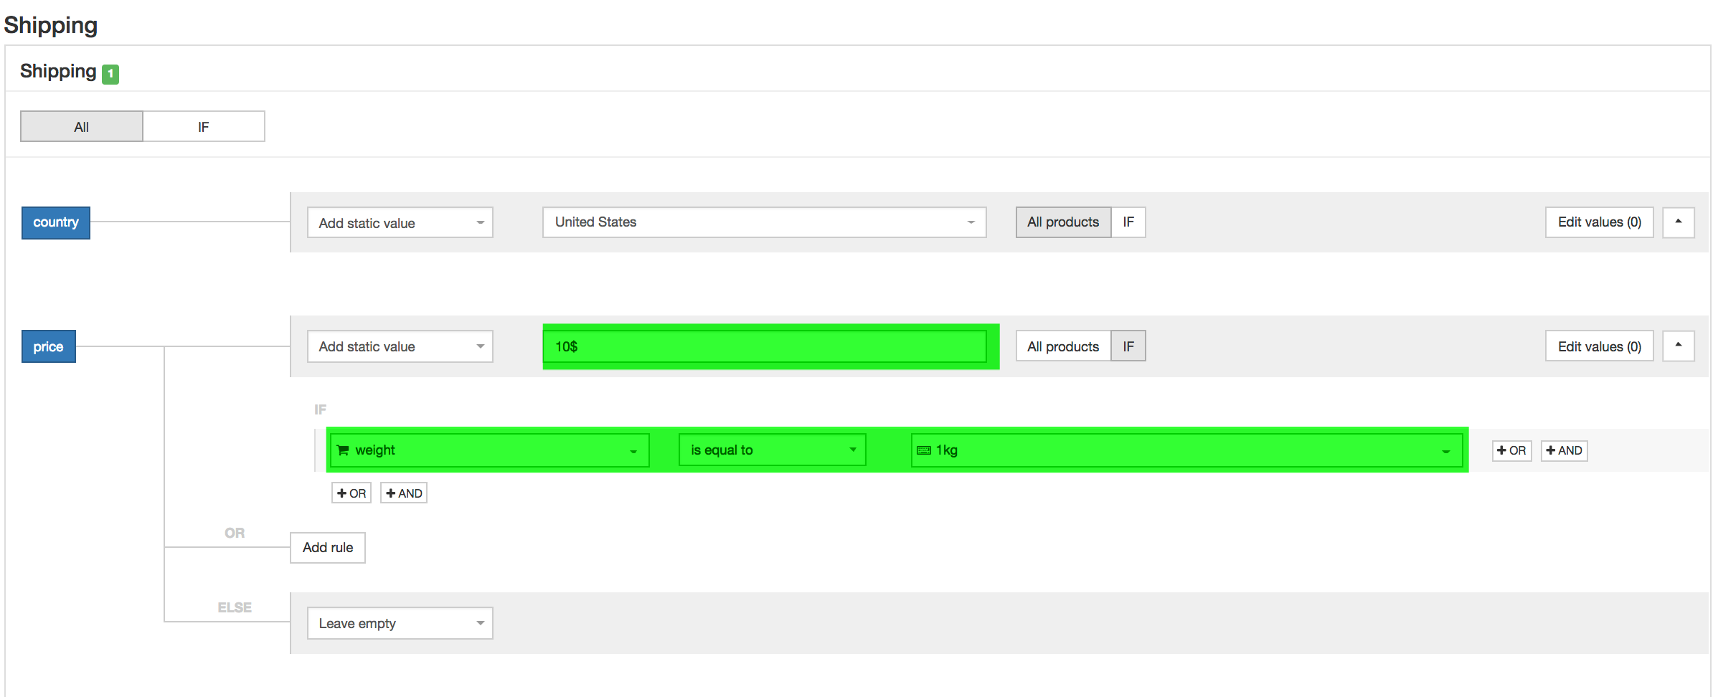Click the keyboard icon beside 1kg
Viewport: 1713px width, 697px height.
coord(924,450)
